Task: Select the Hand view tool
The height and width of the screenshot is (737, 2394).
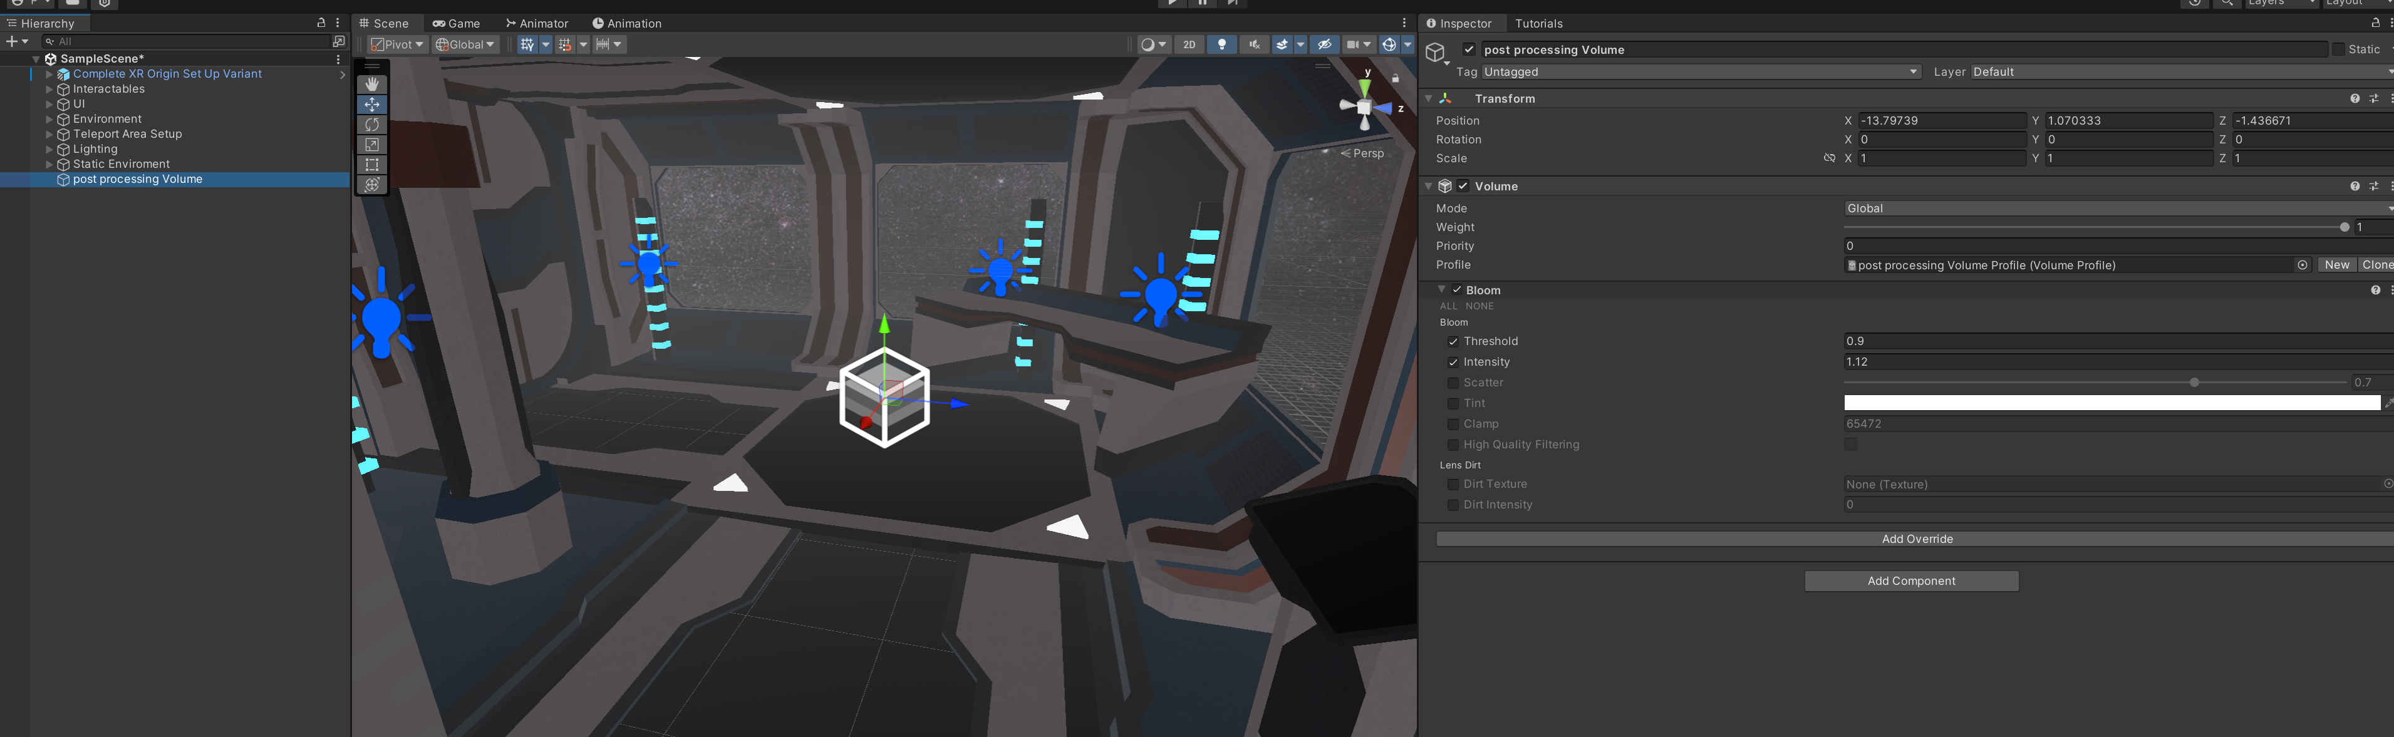Action: tap(371, 85)
